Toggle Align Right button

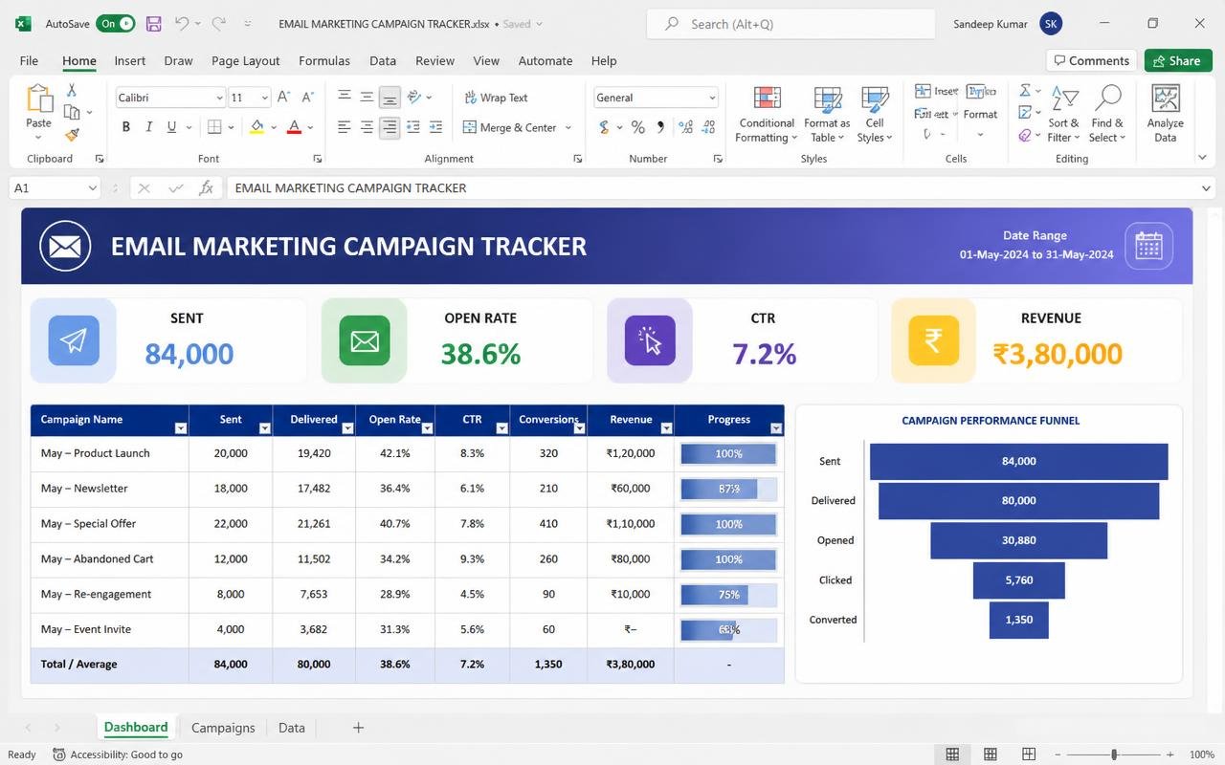390,127
